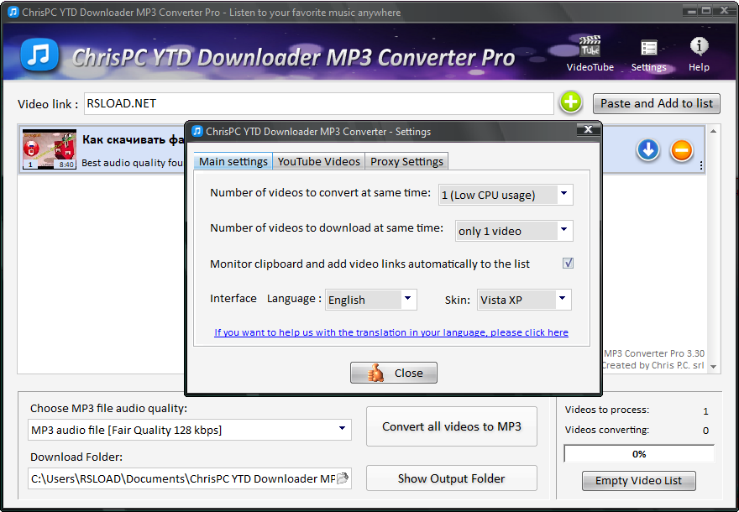Close the Settings dialog with X

[588, 129]
